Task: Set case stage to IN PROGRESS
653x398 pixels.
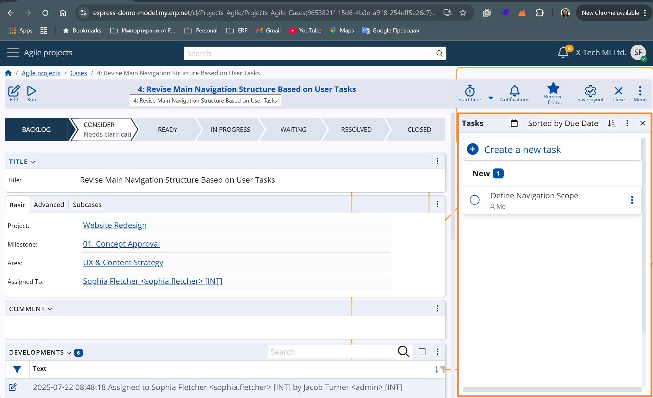Action: click(x=230, y=130)
